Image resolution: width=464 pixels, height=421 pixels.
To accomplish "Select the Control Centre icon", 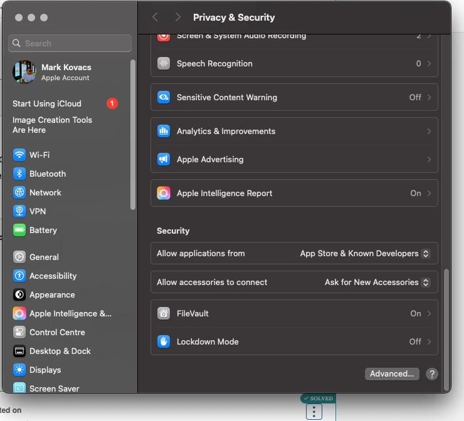I will pos(19,332).
